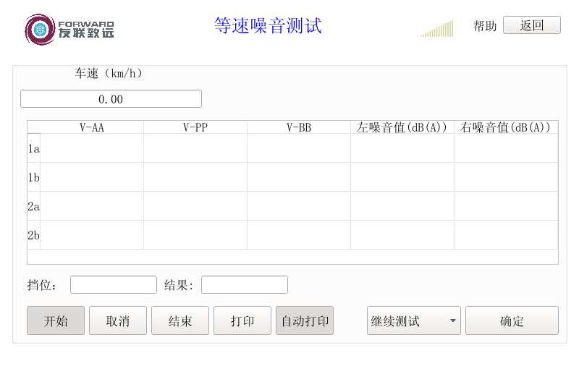Select the V-PP column header
579x366 pixels.
click(195, 127)
